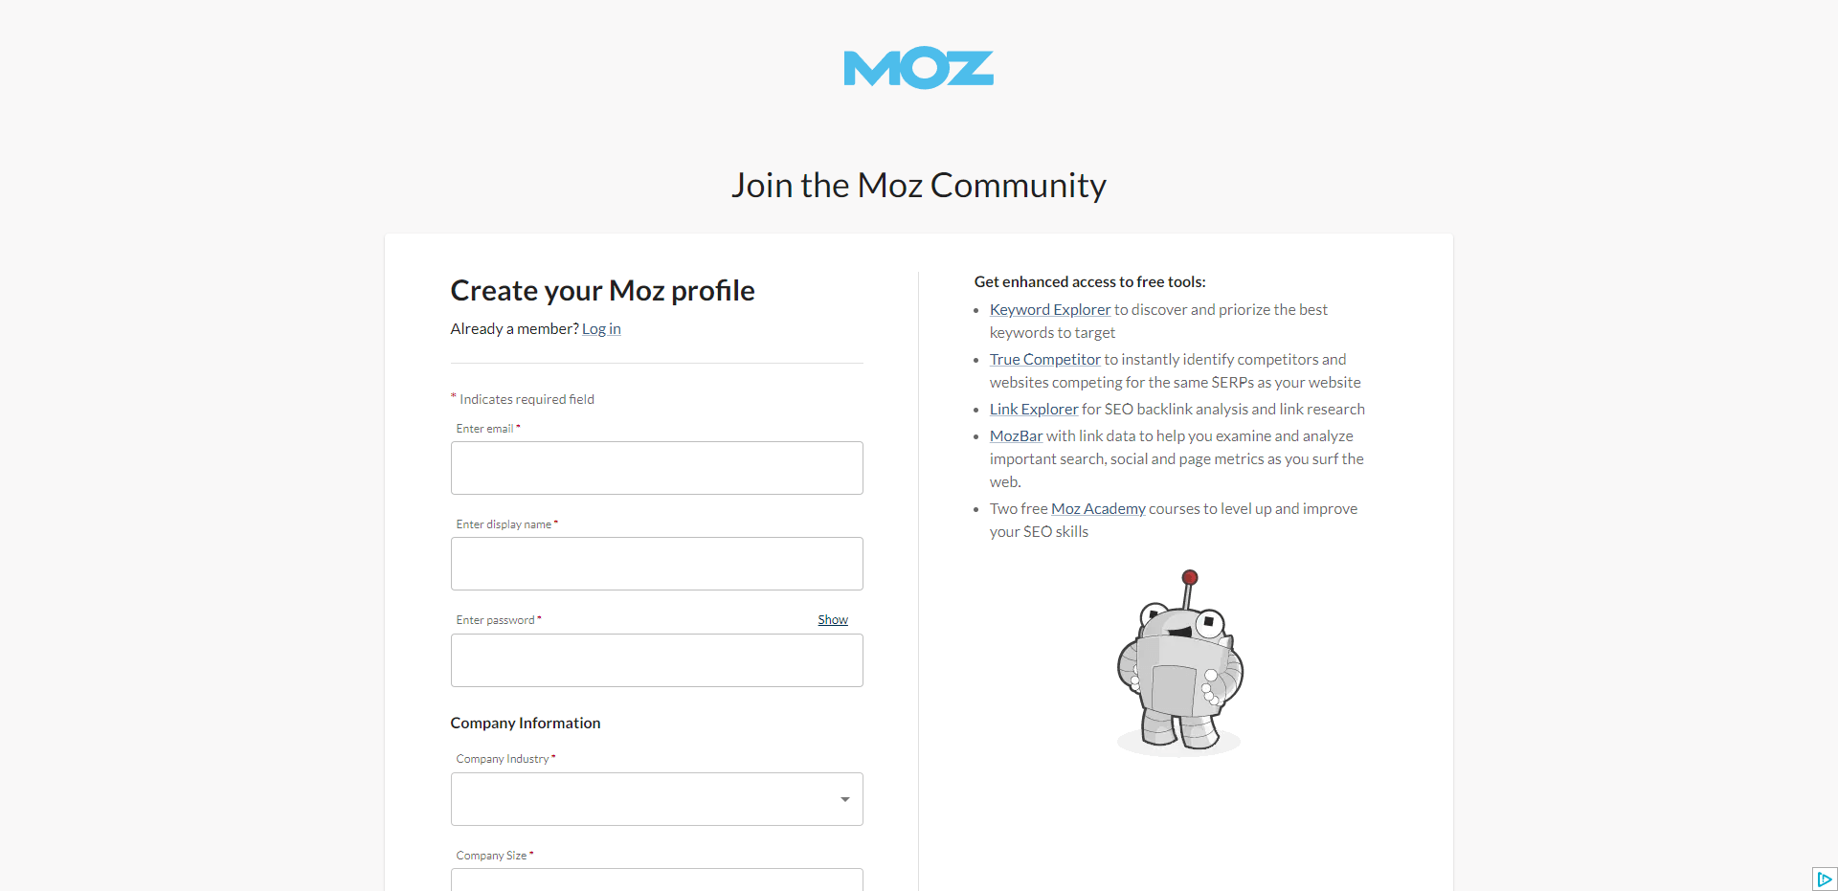Open the Log in link
Screen dimensions: 1838x891
point(601,328)
